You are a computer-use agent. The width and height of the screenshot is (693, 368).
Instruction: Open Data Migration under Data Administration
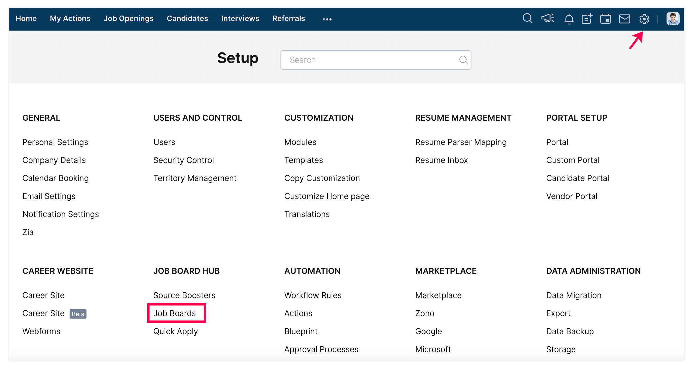[x=574, y=295]
